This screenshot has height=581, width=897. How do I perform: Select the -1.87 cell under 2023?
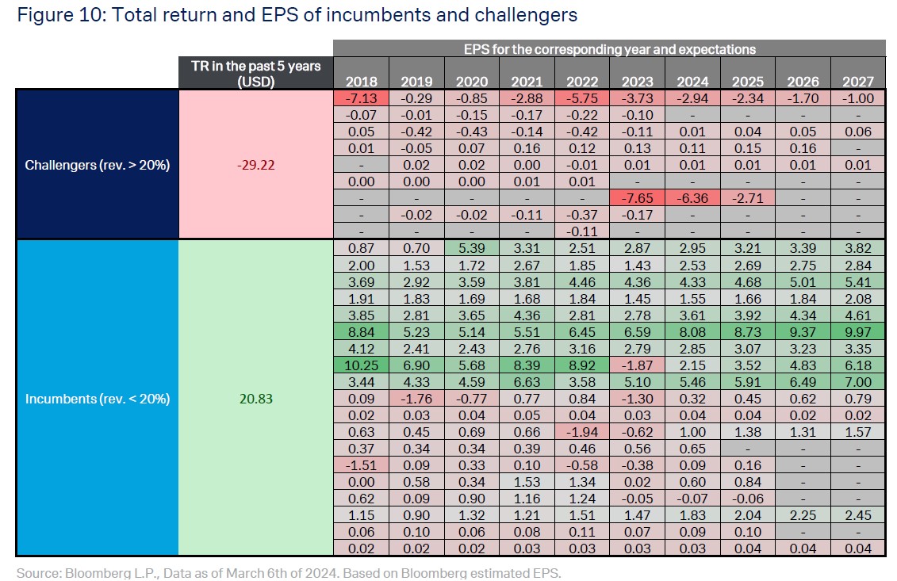[638, 365]
